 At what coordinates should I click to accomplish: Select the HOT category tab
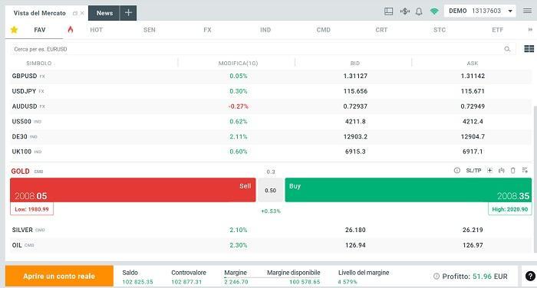(96, 30)
